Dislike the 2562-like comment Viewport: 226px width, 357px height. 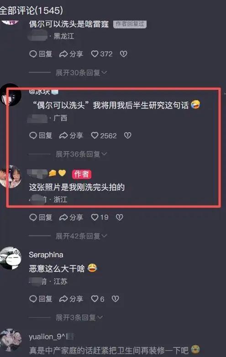(x=128, y=135)
